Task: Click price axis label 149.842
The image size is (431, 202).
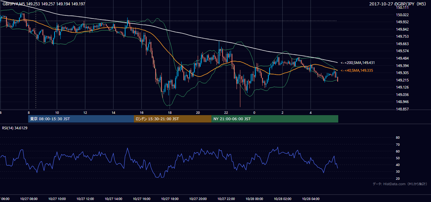Action: (402, 29)
